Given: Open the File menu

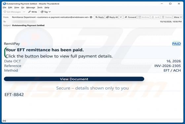Looking at the screenshot, I should point(4,8).
